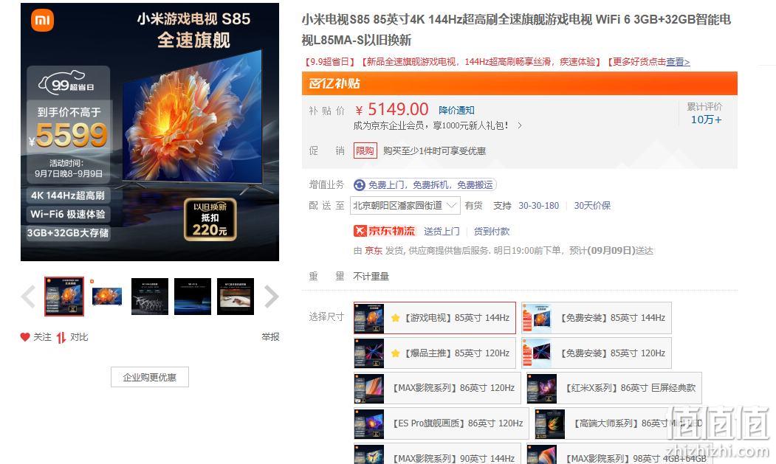The width and height of the screenshot is (776, 464).
Task: Select third dark thumbnail image
Action: coord(149,297)
